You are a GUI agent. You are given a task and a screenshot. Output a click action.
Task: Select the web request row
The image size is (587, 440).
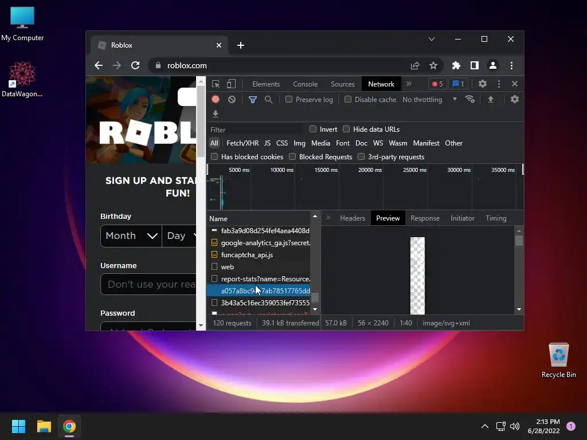[x=259, y=267]
